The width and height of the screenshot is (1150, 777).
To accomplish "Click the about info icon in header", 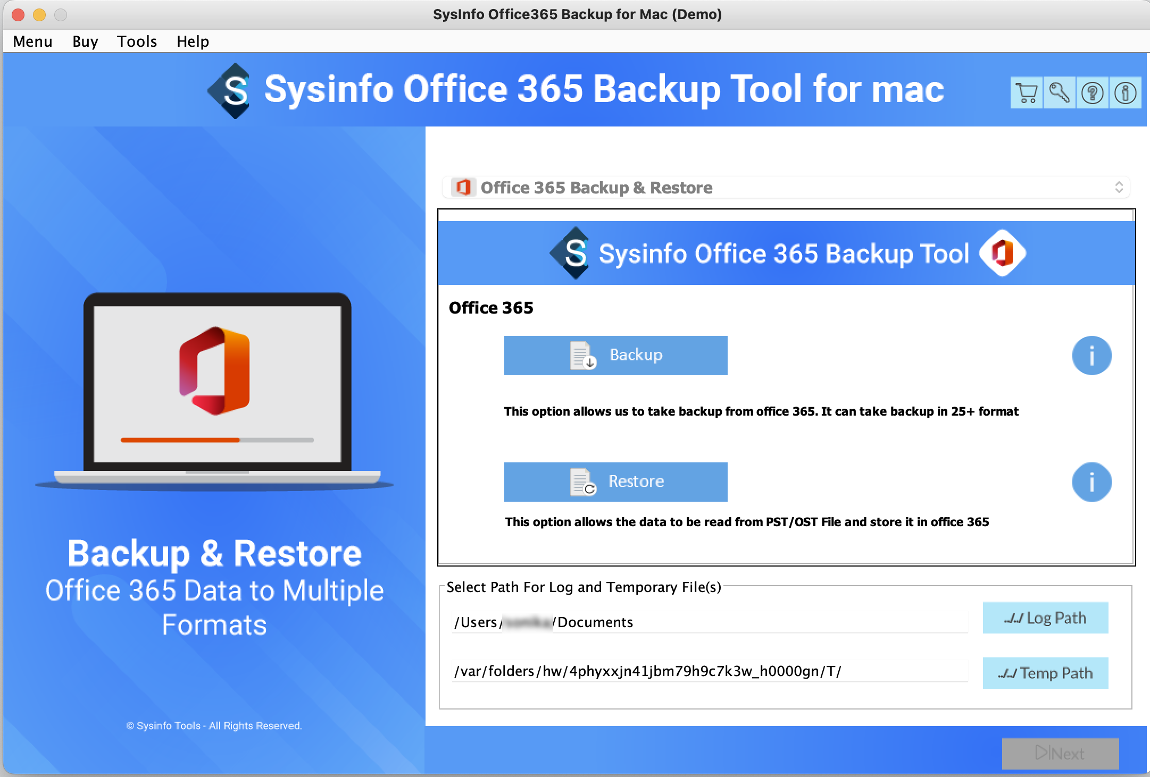I will click(1125, 93).
